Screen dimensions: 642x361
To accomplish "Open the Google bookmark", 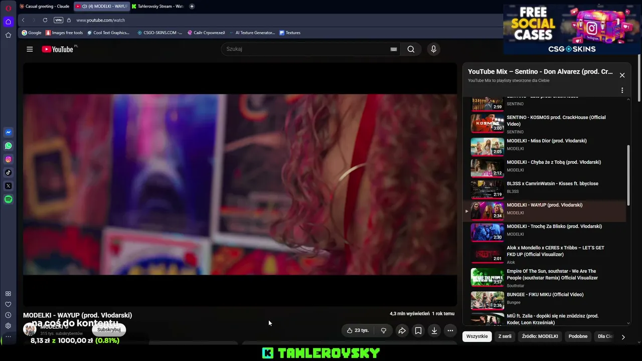I will pyautogui.click(x=32, y=33).
